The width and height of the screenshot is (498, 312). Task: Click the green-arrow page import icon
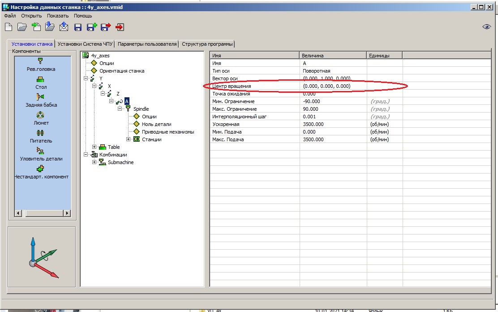(36, 27)
